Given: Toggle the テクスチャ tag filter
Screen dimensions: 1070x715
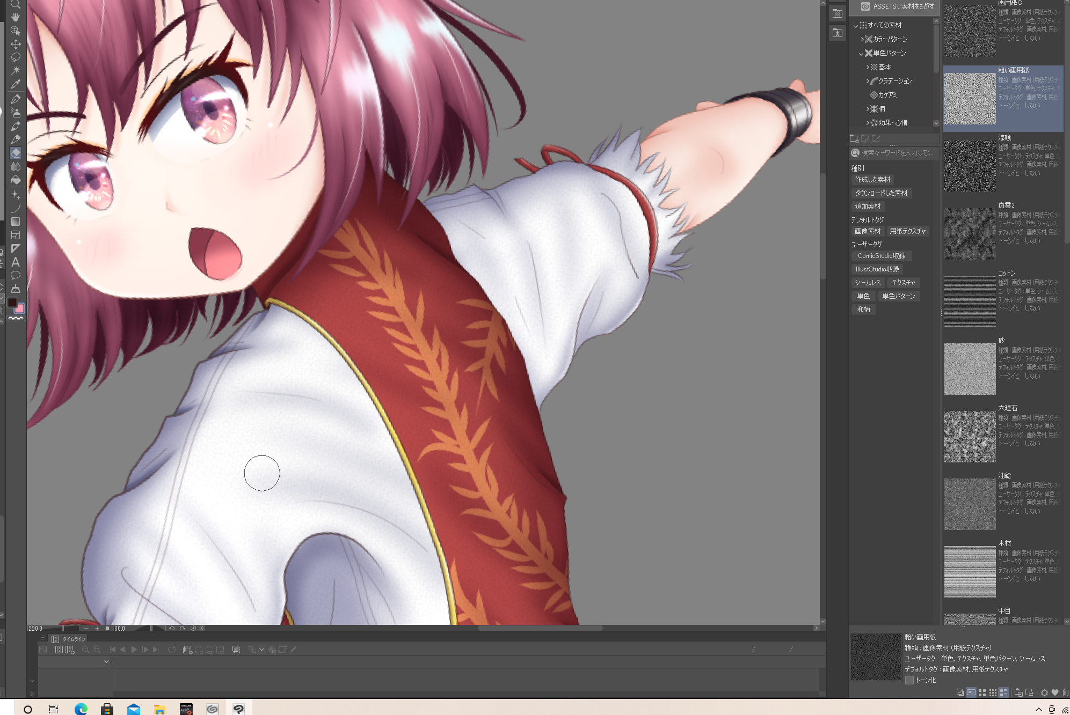Looking at the screenshot, I should [x=904, y=283].
